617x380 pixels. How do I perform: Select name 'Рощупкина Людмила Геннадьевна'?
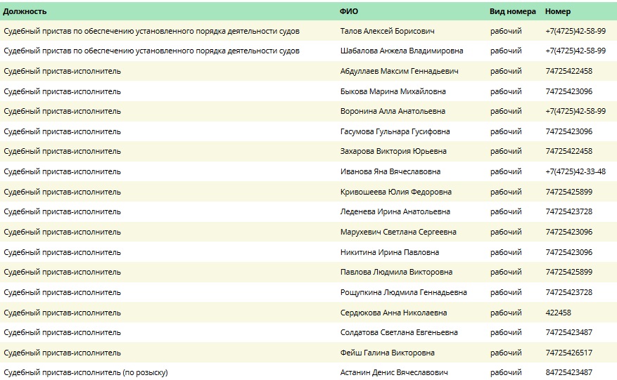pyautogui.click(x=404, y=293)
